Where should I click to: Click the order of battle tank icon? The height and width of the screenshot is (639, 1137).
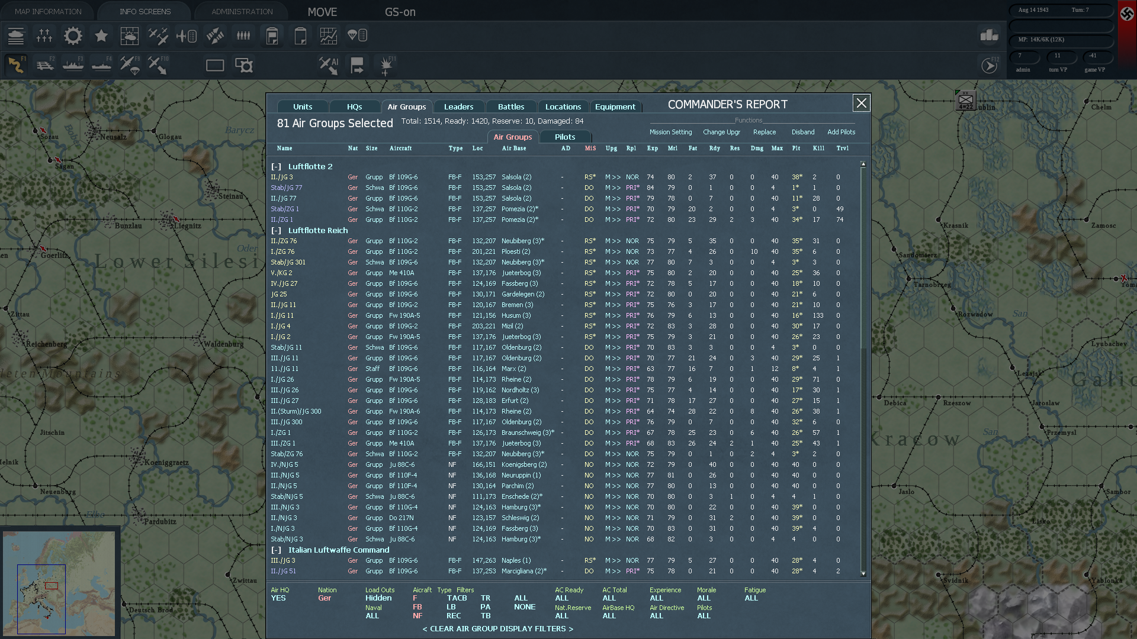(x=16, y=36)
